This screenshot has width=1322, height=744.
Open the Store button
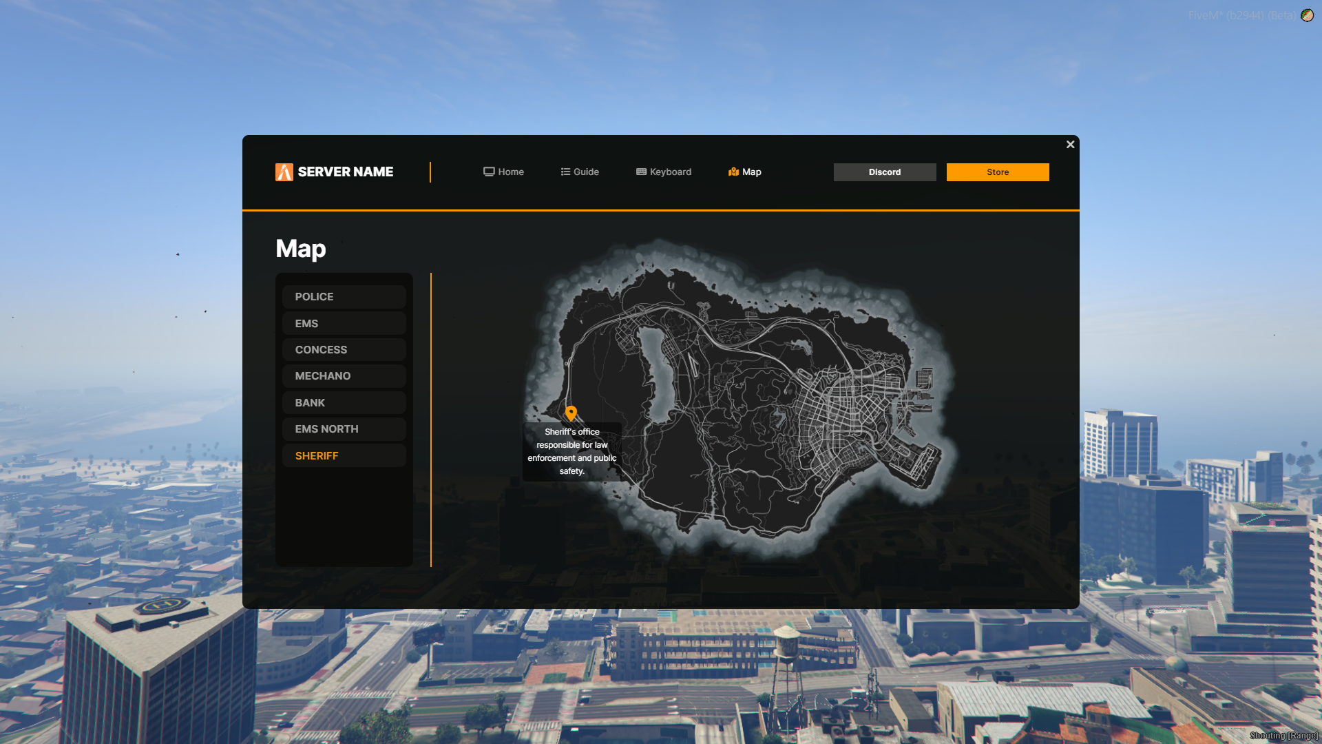(997, 172)
